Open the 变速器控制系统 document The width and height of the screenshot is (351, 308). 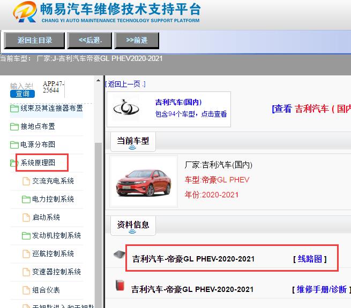[x=56, y=272]
